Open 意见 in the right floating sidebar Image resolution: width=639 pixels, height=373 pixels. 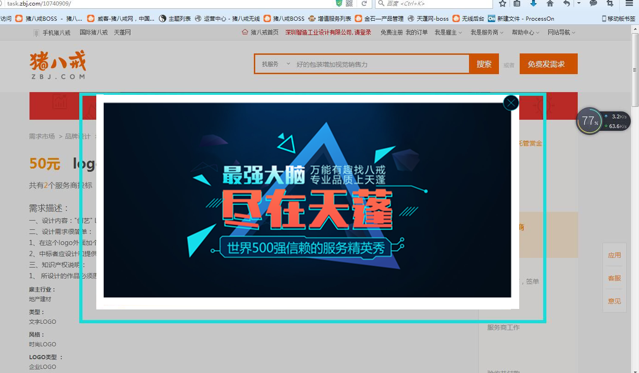615,301
